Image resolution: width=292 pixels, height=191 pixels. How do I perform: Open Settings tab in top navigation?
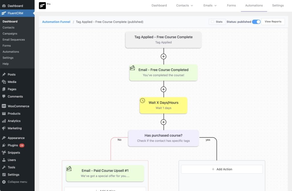(x=278, y=6)
